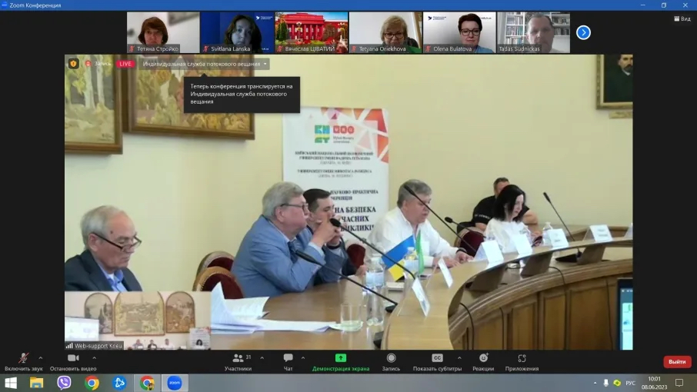The height and width of the screenshot is (392, 697).
Task: Click the red Выйти leave button
Action: [677, 361]
